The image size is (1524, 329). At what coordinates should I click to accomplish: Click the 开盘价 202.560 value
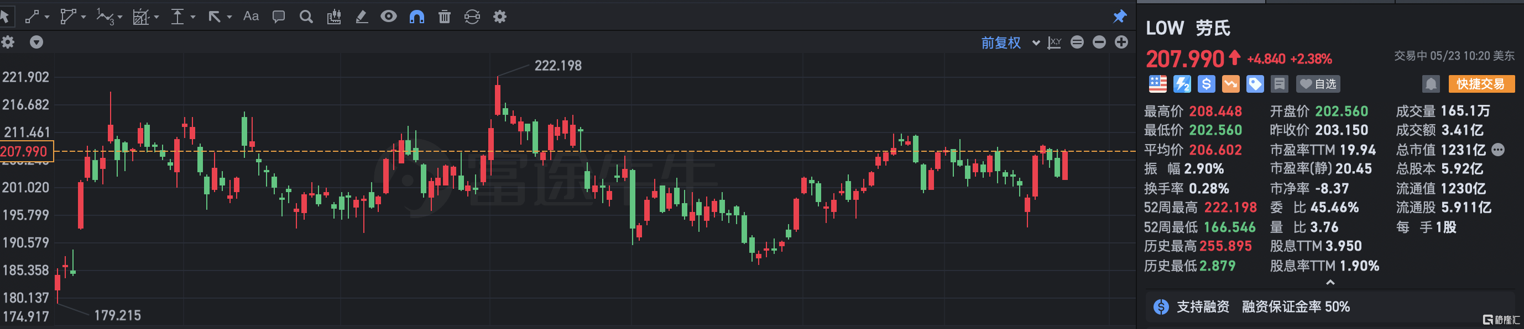(x=1342, y=111)
